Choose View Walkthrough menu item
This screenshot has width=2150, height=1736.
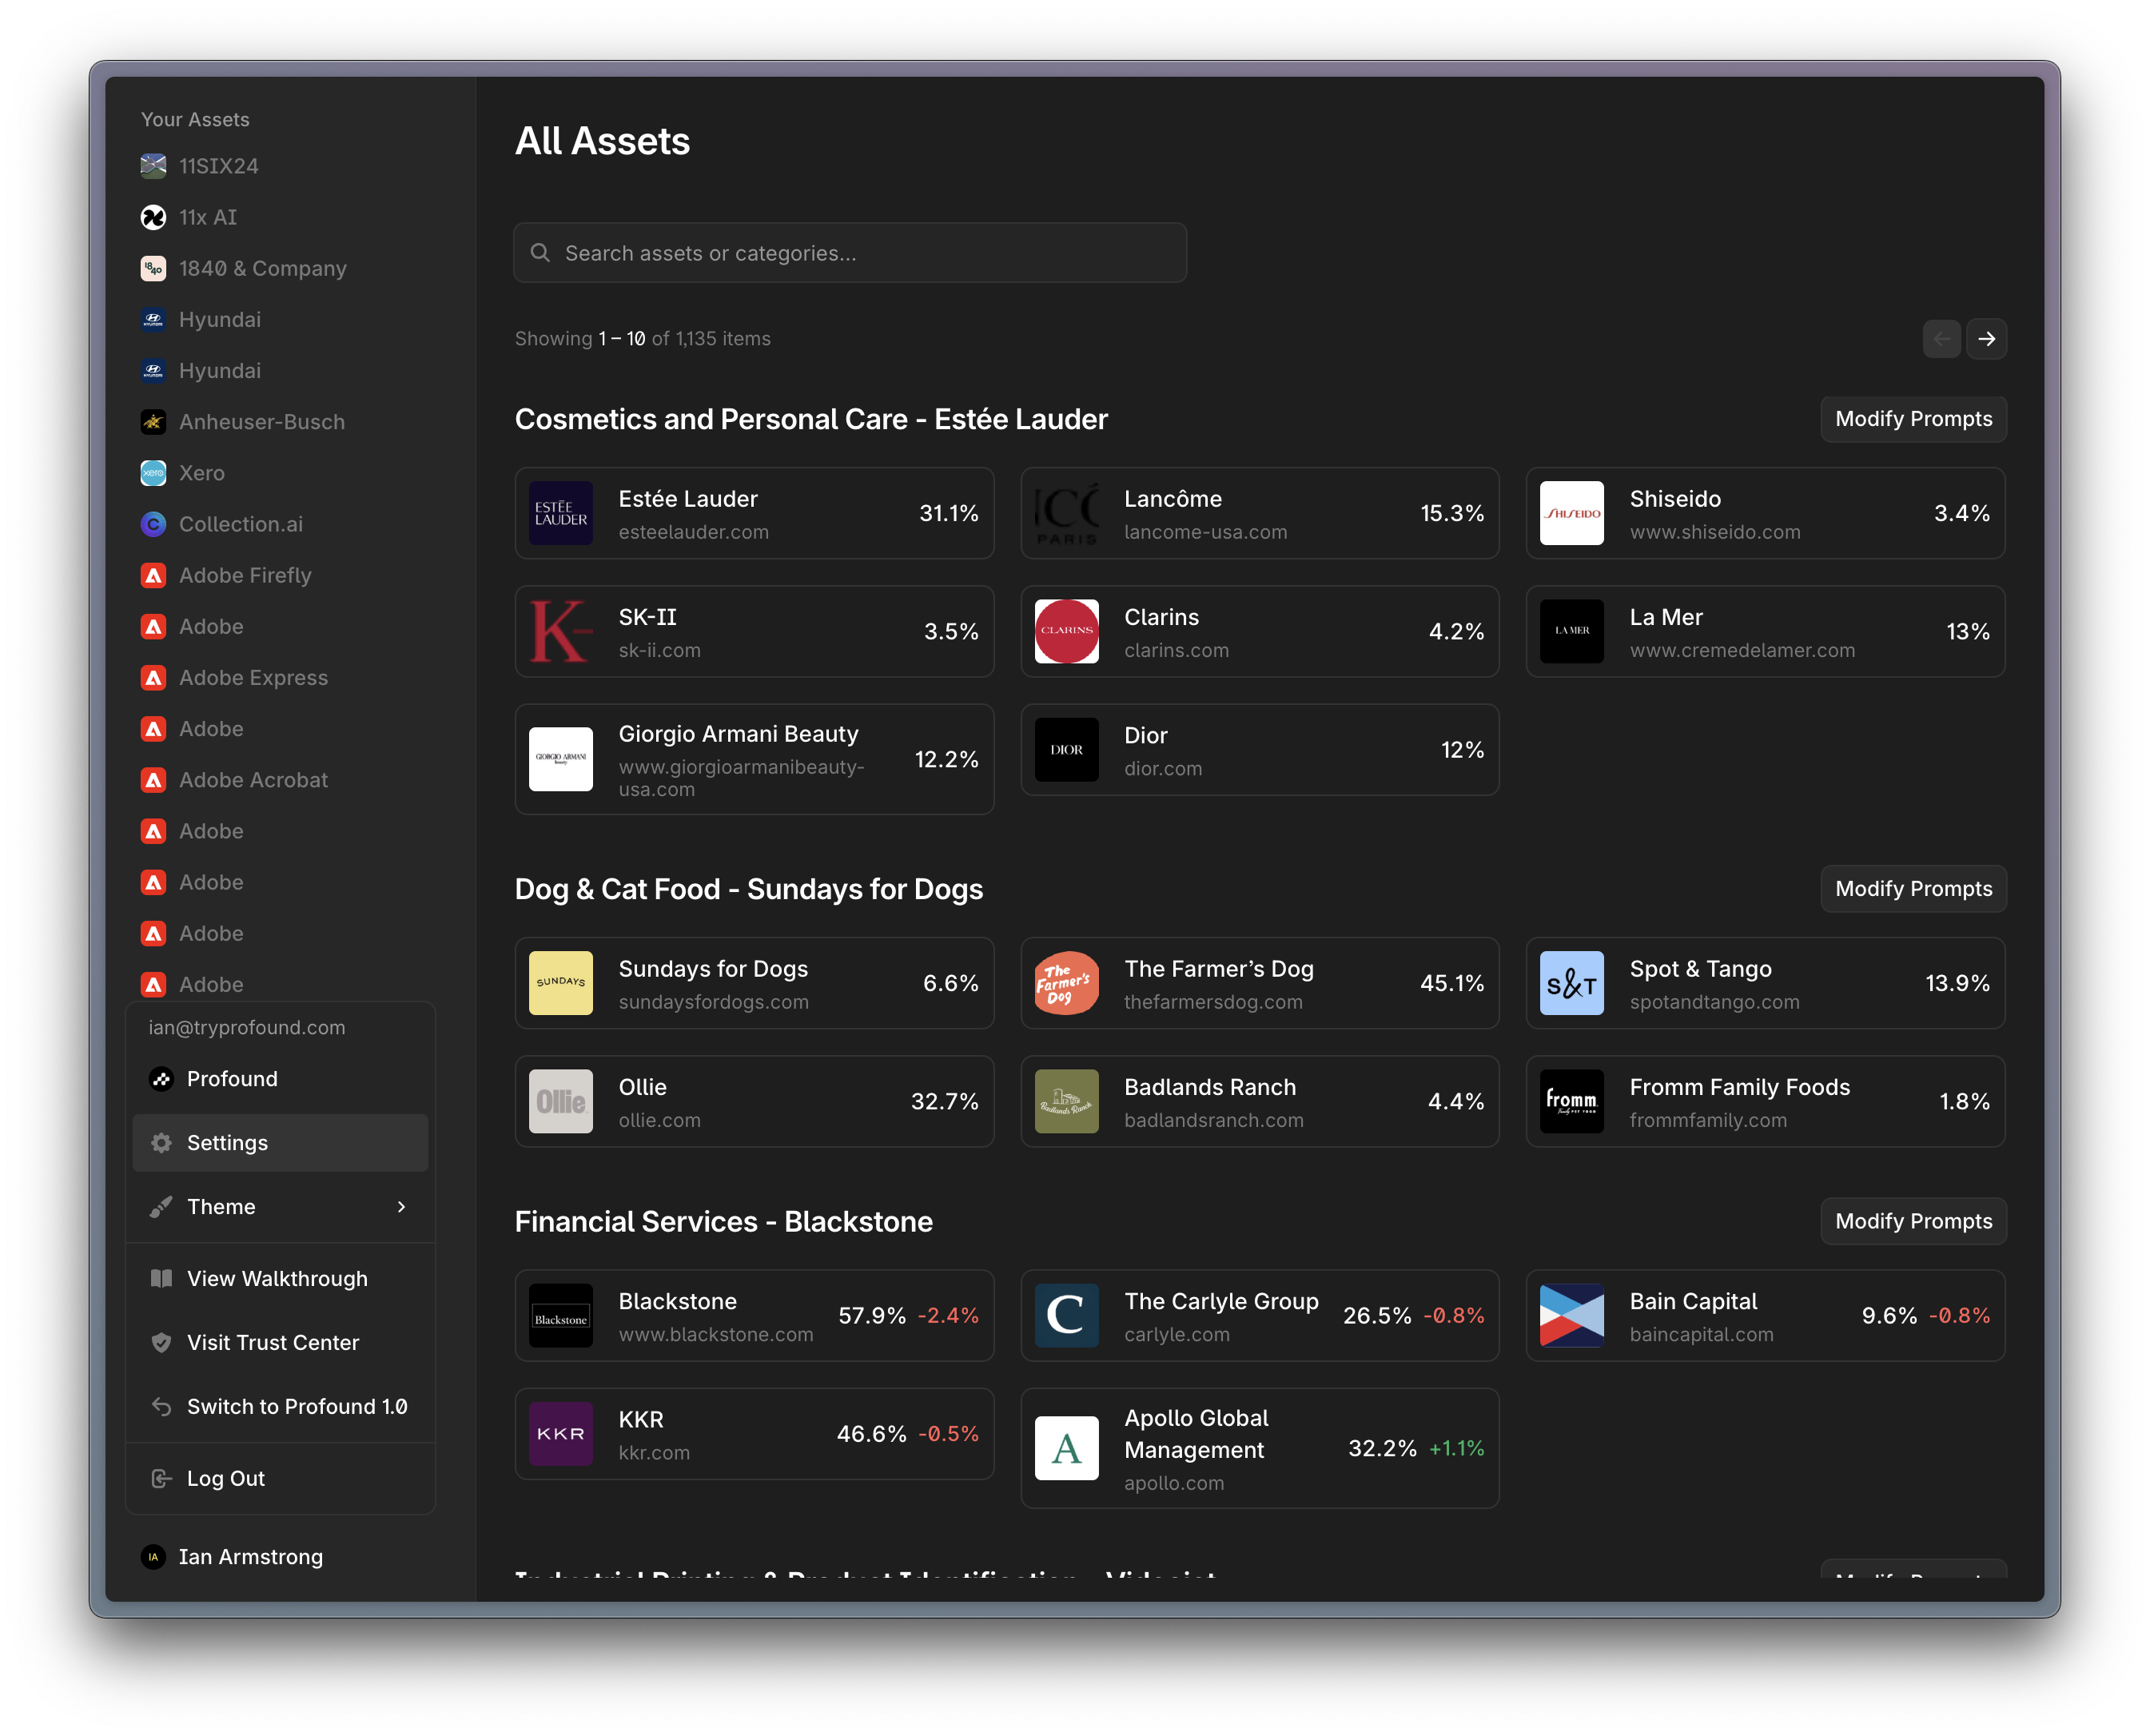[x=280, y=1278]
